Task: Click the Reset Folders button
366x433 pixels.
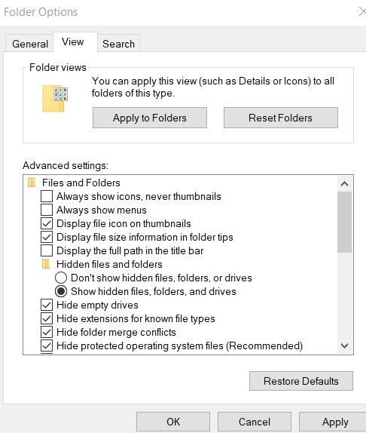Action: (x=281, y=118)
